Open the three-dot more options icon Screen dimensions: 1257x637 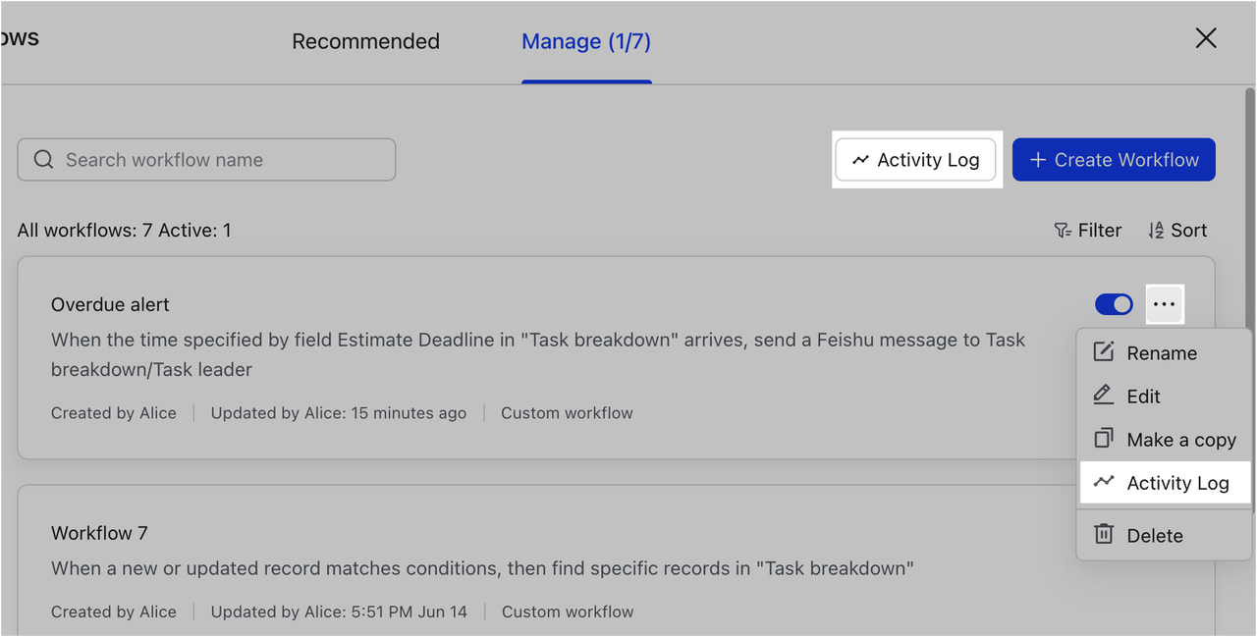[x=1165, y=304]
